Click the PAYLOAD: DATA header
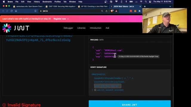The height and width of the screenshot is (107, 191). click(x=97, y=40)
